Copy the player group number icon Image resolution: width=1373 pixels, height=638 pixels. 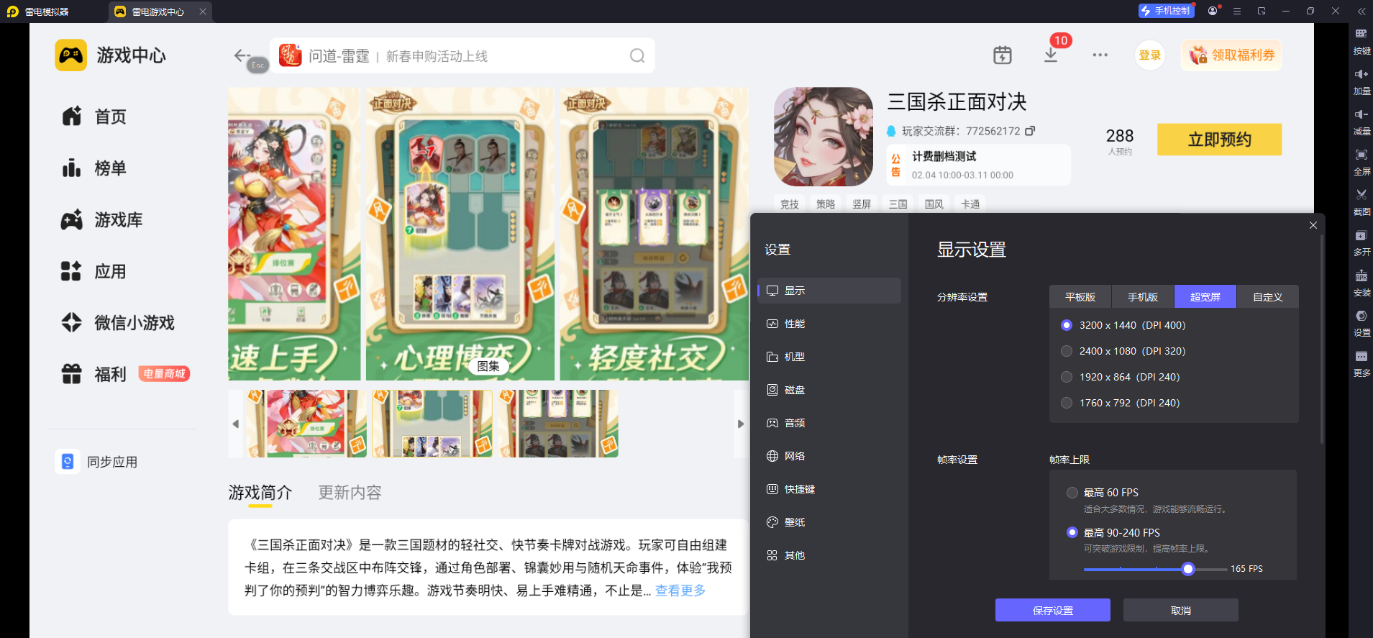1030,131
